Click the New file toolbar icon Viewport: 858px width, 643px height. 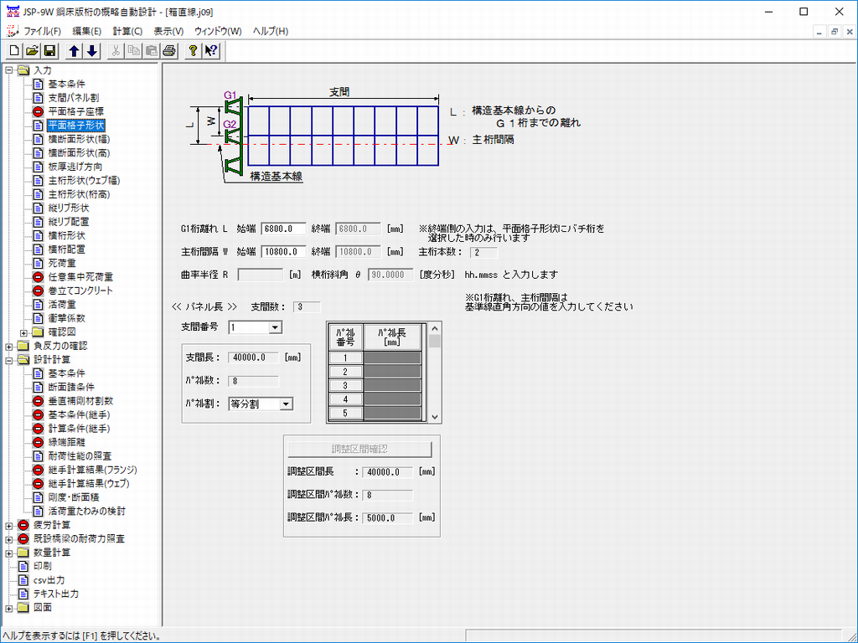click(x=14, y=51)
